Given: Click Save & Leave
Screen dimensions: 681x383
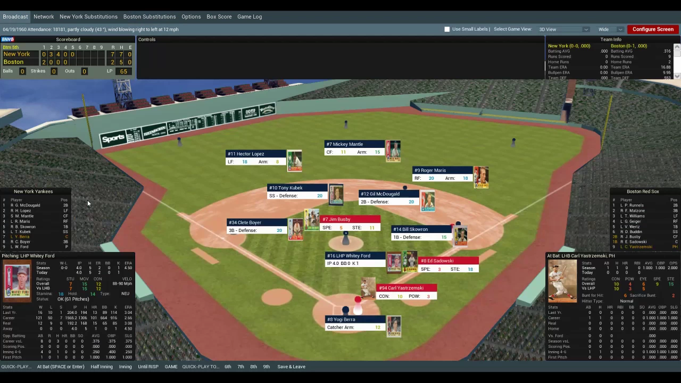Looking at the screenshot, I should 291,367.
